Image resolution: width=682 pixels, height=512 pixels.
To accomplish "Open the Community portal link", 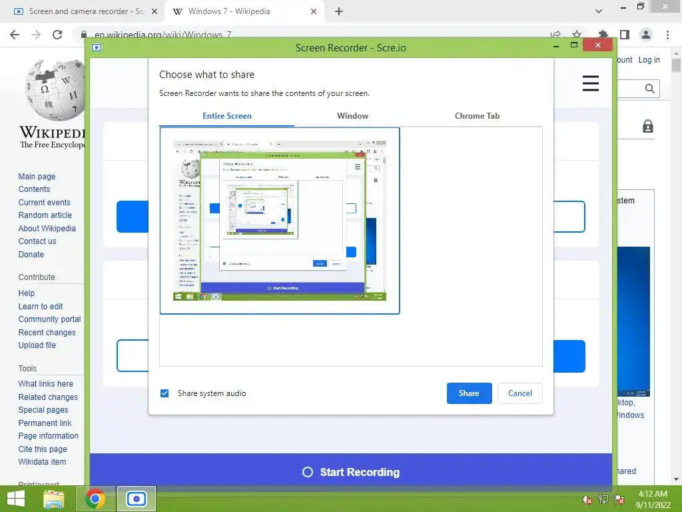I will point(49,319).
